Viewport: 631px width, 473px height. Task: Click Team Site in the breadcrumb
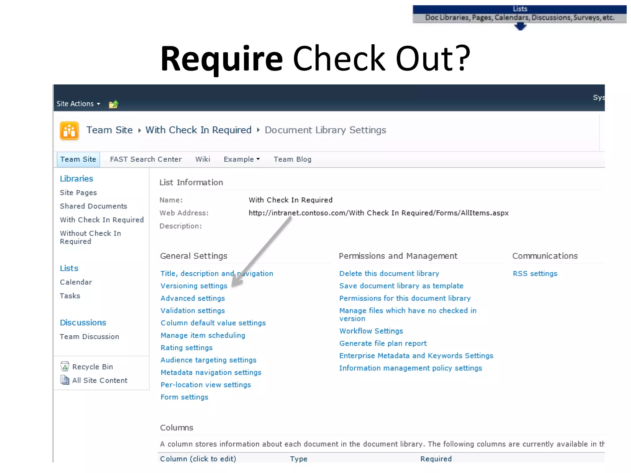109,130
